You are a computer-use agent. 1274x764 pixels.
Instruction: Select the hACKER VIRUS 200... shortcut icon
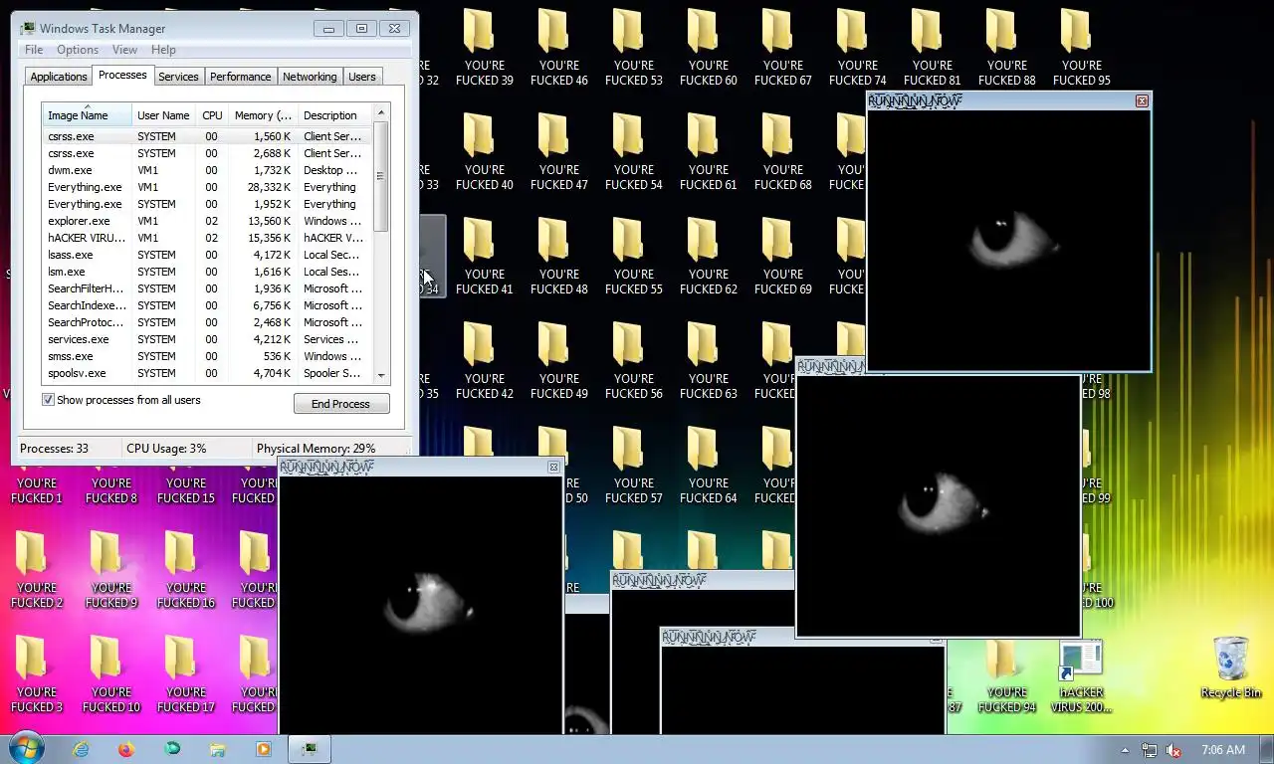1081,677
